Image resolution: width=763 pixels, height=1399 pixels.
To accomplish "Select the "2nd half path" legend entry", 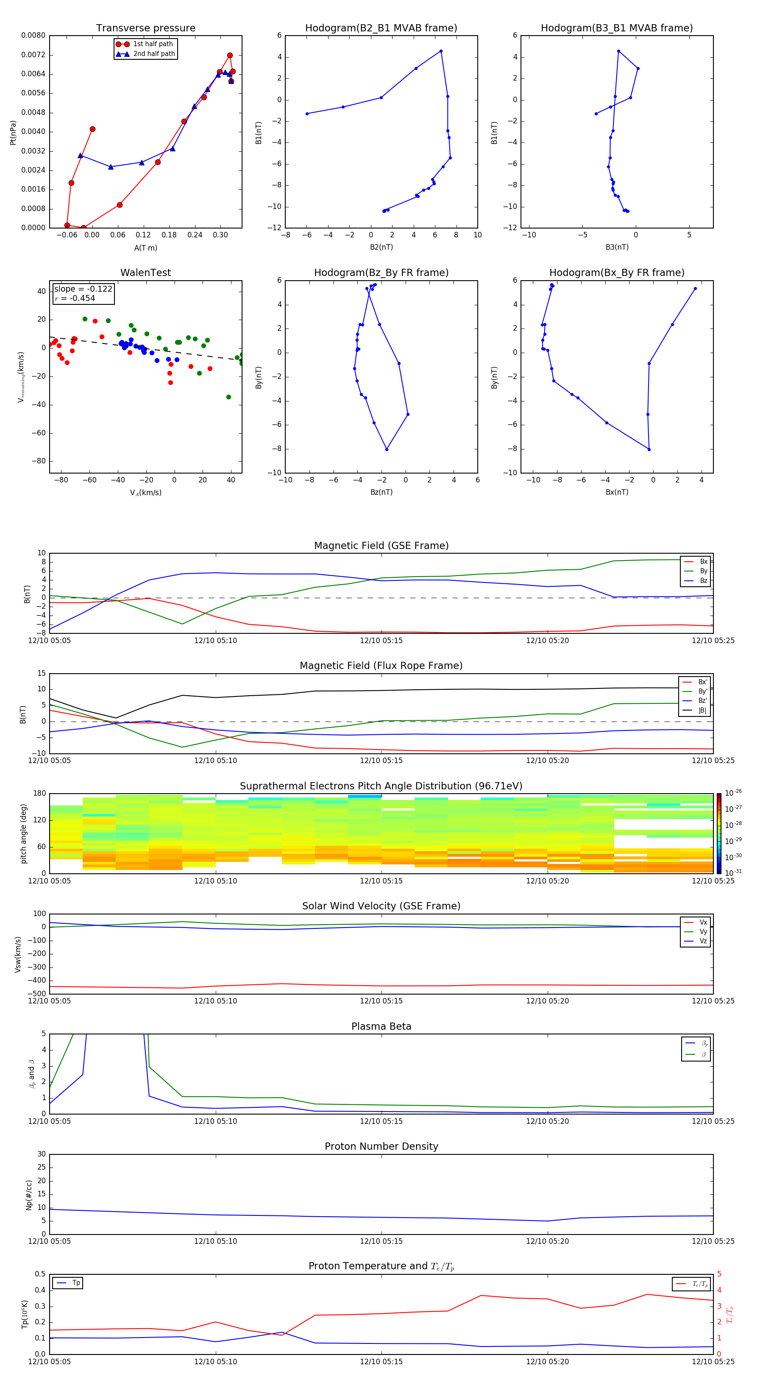I will [145, 54].
